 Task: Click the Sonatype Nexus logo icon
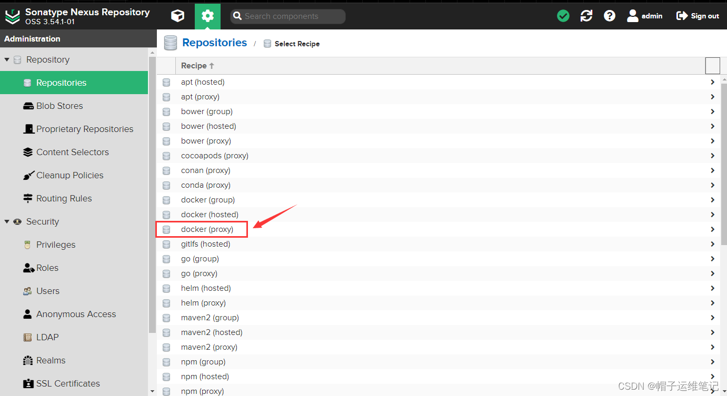pos(12,16)
